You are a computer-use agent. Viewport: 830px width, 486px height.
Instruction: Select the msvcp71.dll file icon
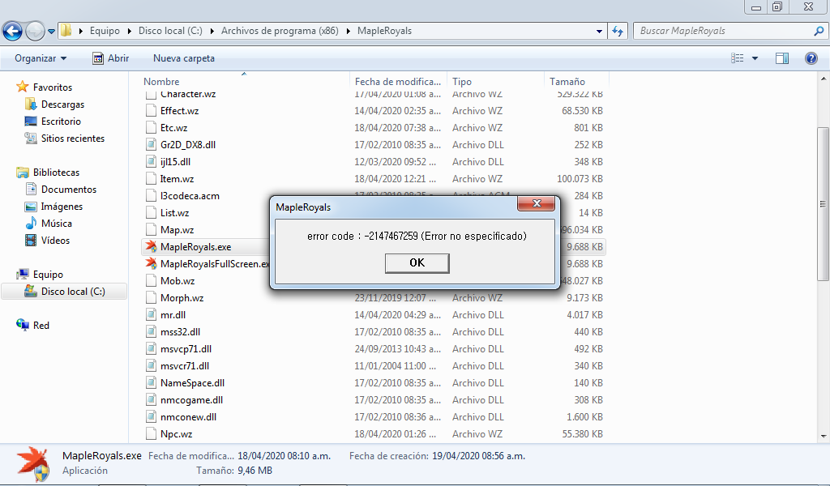151,349
